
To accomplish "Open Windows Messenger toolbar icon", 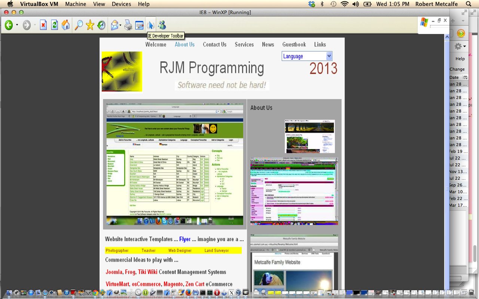I will tap(162, 25).
